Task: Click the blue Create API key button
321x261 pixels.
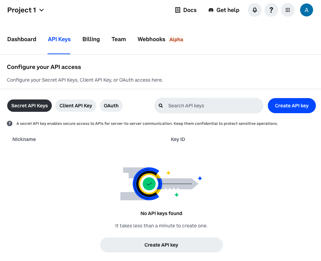Action: [292, 106]
